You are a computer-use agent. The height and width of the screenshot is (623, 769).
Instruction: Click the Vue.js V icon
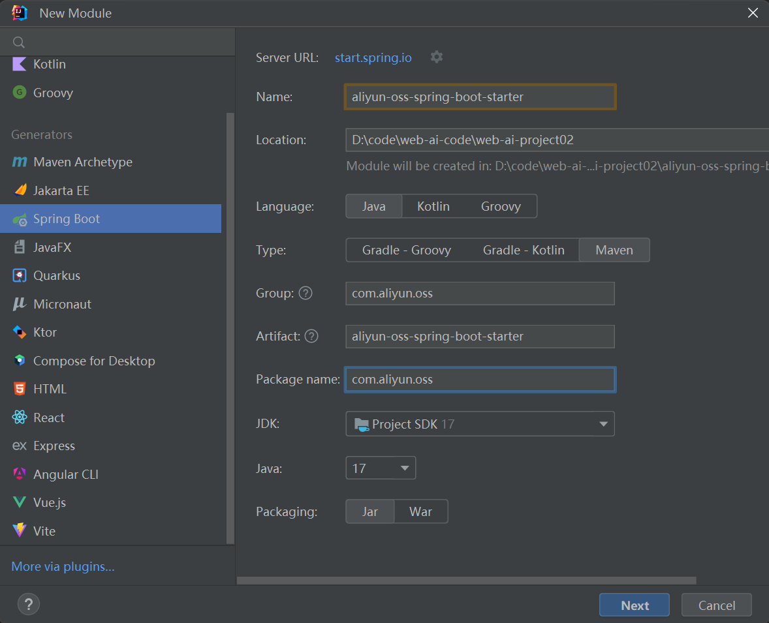tap(19, 502)
